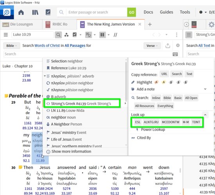
Task: Look up in ESL lexicon
Action: [138, 122]
